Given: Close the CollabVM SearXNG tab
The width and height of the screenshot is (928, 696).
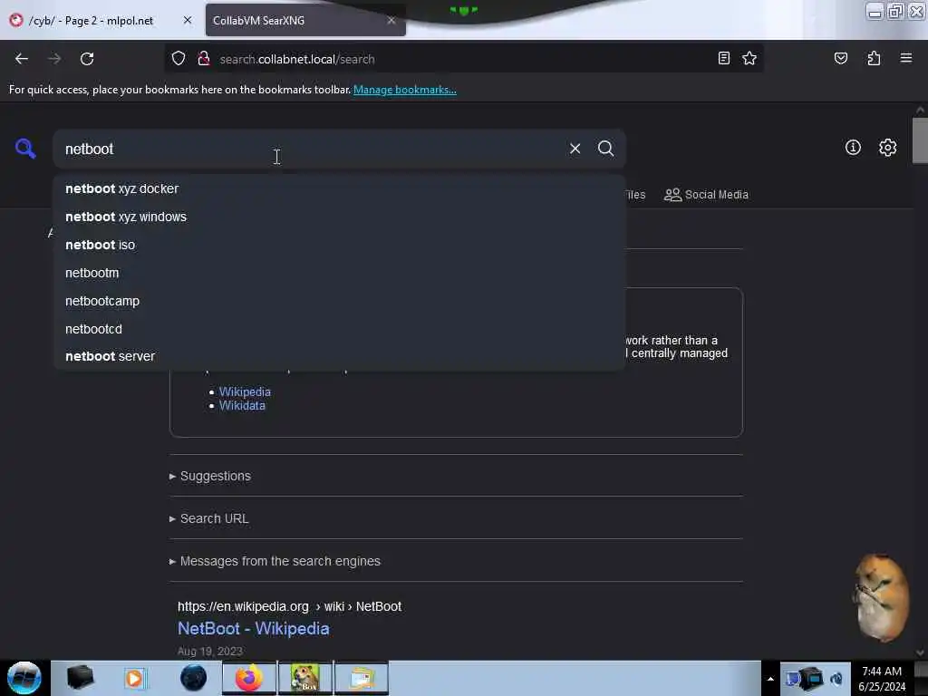Looking at the screenshot, I should tap(391, 20).
